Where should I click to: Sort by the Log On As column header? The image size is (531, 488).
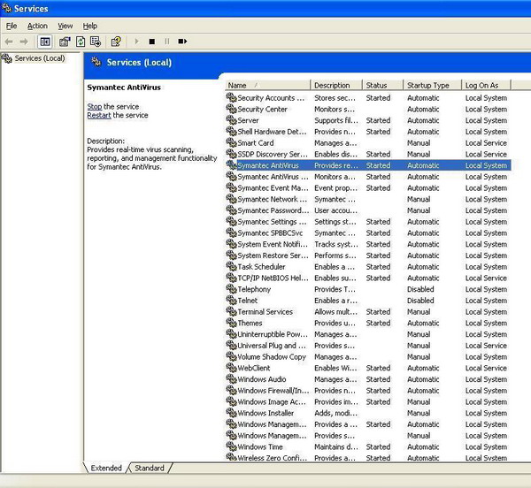tap(486, 85)
